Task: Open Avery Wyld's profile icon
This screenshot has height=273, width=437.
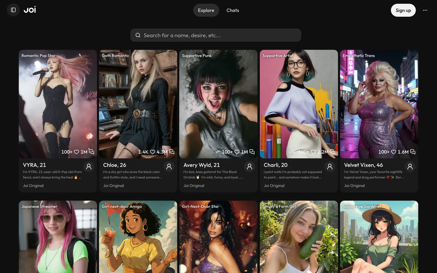Action: 249,166
